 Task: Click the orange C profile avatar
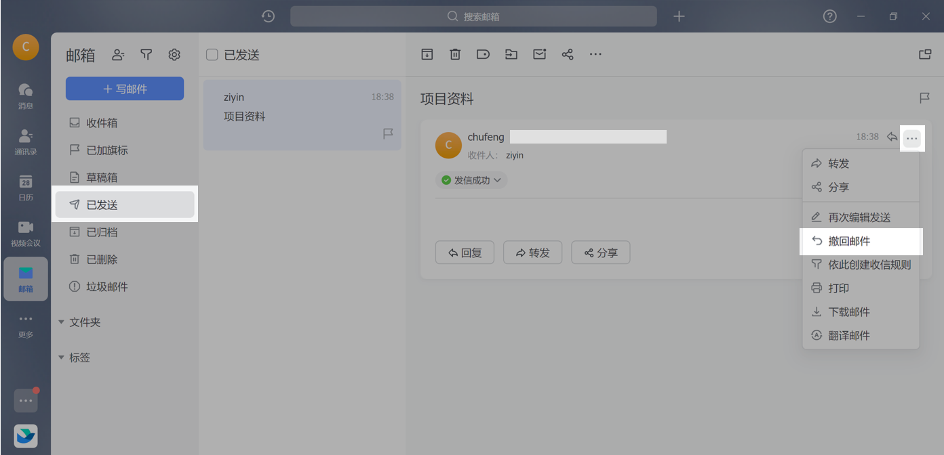click(26, 47)
